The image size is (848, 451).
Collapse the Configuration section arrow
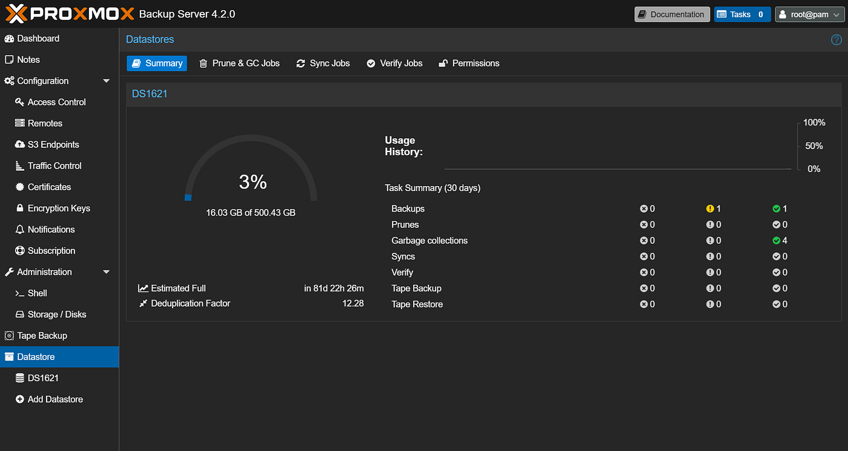click(x=107, y=81)
